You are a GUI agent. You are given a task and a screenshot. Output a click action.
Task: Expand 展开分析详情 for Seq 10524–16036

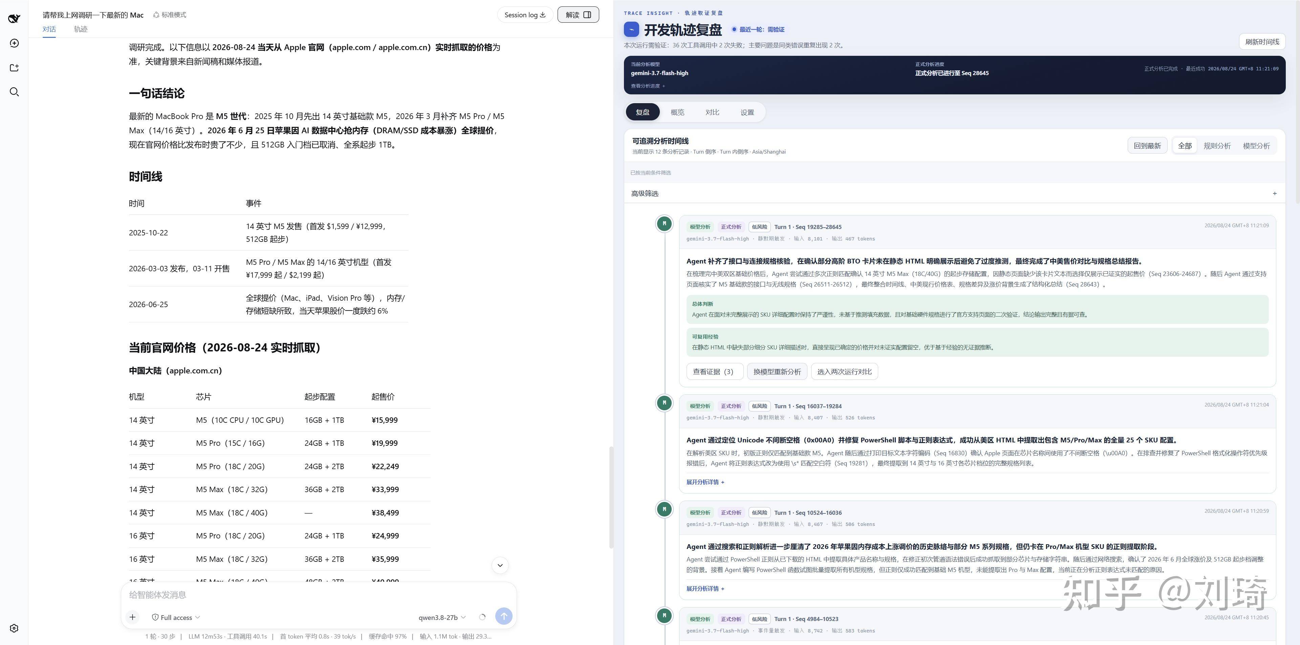click(705, 589)
